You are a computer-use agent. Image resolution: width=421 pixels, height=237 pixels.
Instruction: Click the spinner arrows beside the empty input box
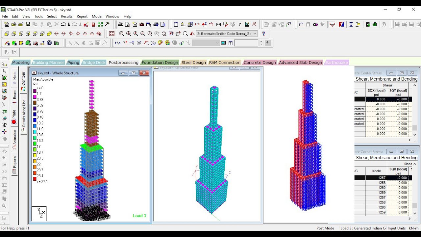[x=261, y=43]
